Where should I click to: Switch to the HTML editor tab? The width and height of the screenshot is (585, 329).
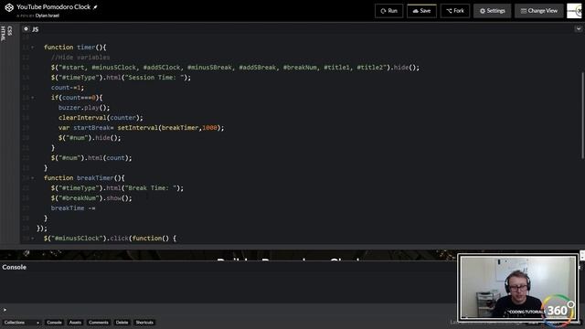4,34
